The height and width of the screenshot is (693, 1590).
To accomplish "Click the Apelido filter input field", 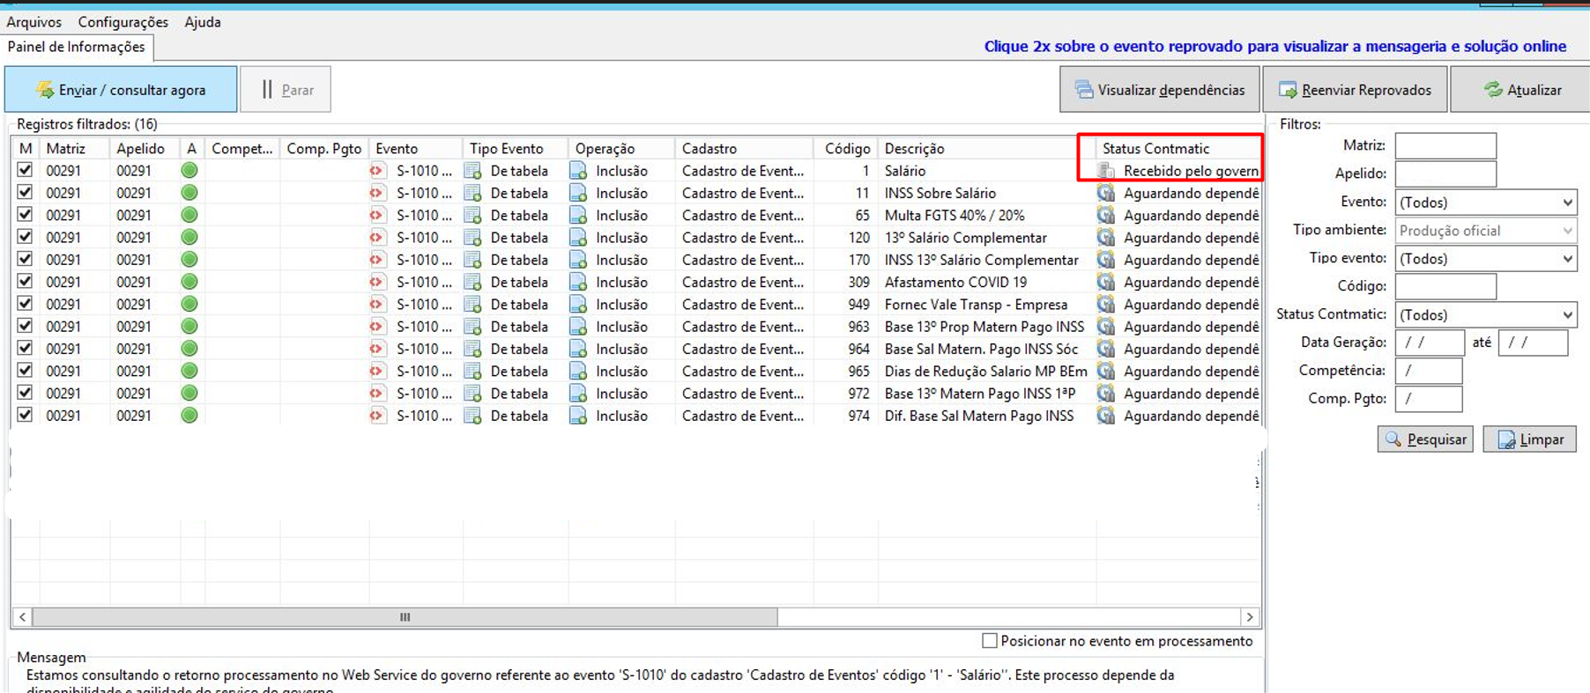I will 1445,174.
